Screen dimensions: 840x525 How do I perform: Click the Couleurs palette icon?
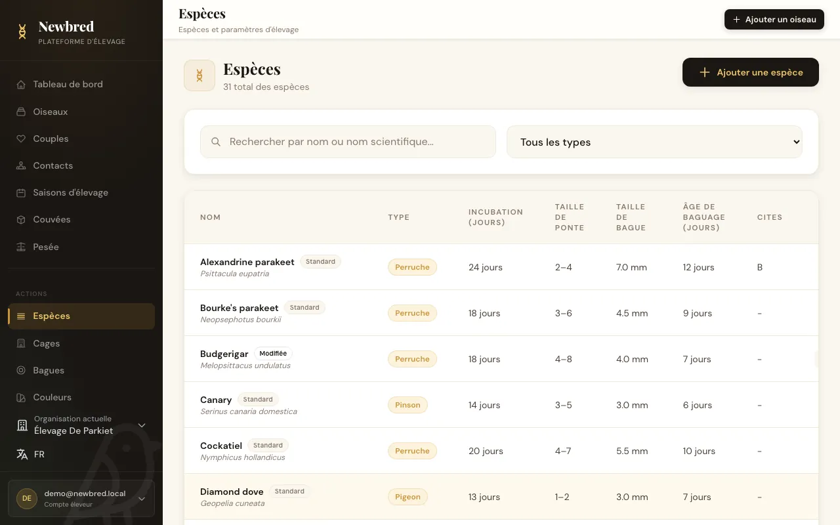point(21,397)
